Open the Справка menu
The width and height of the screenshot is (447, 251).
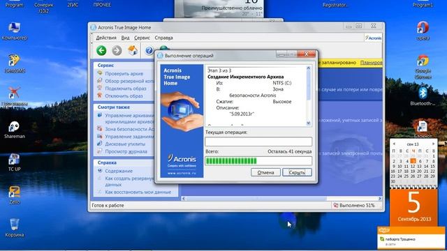click(163, 38)
